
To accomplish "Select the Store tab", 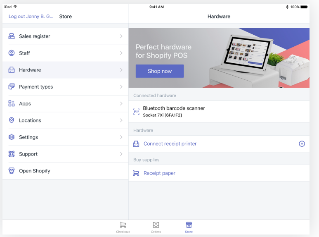I will pos(189,227).
